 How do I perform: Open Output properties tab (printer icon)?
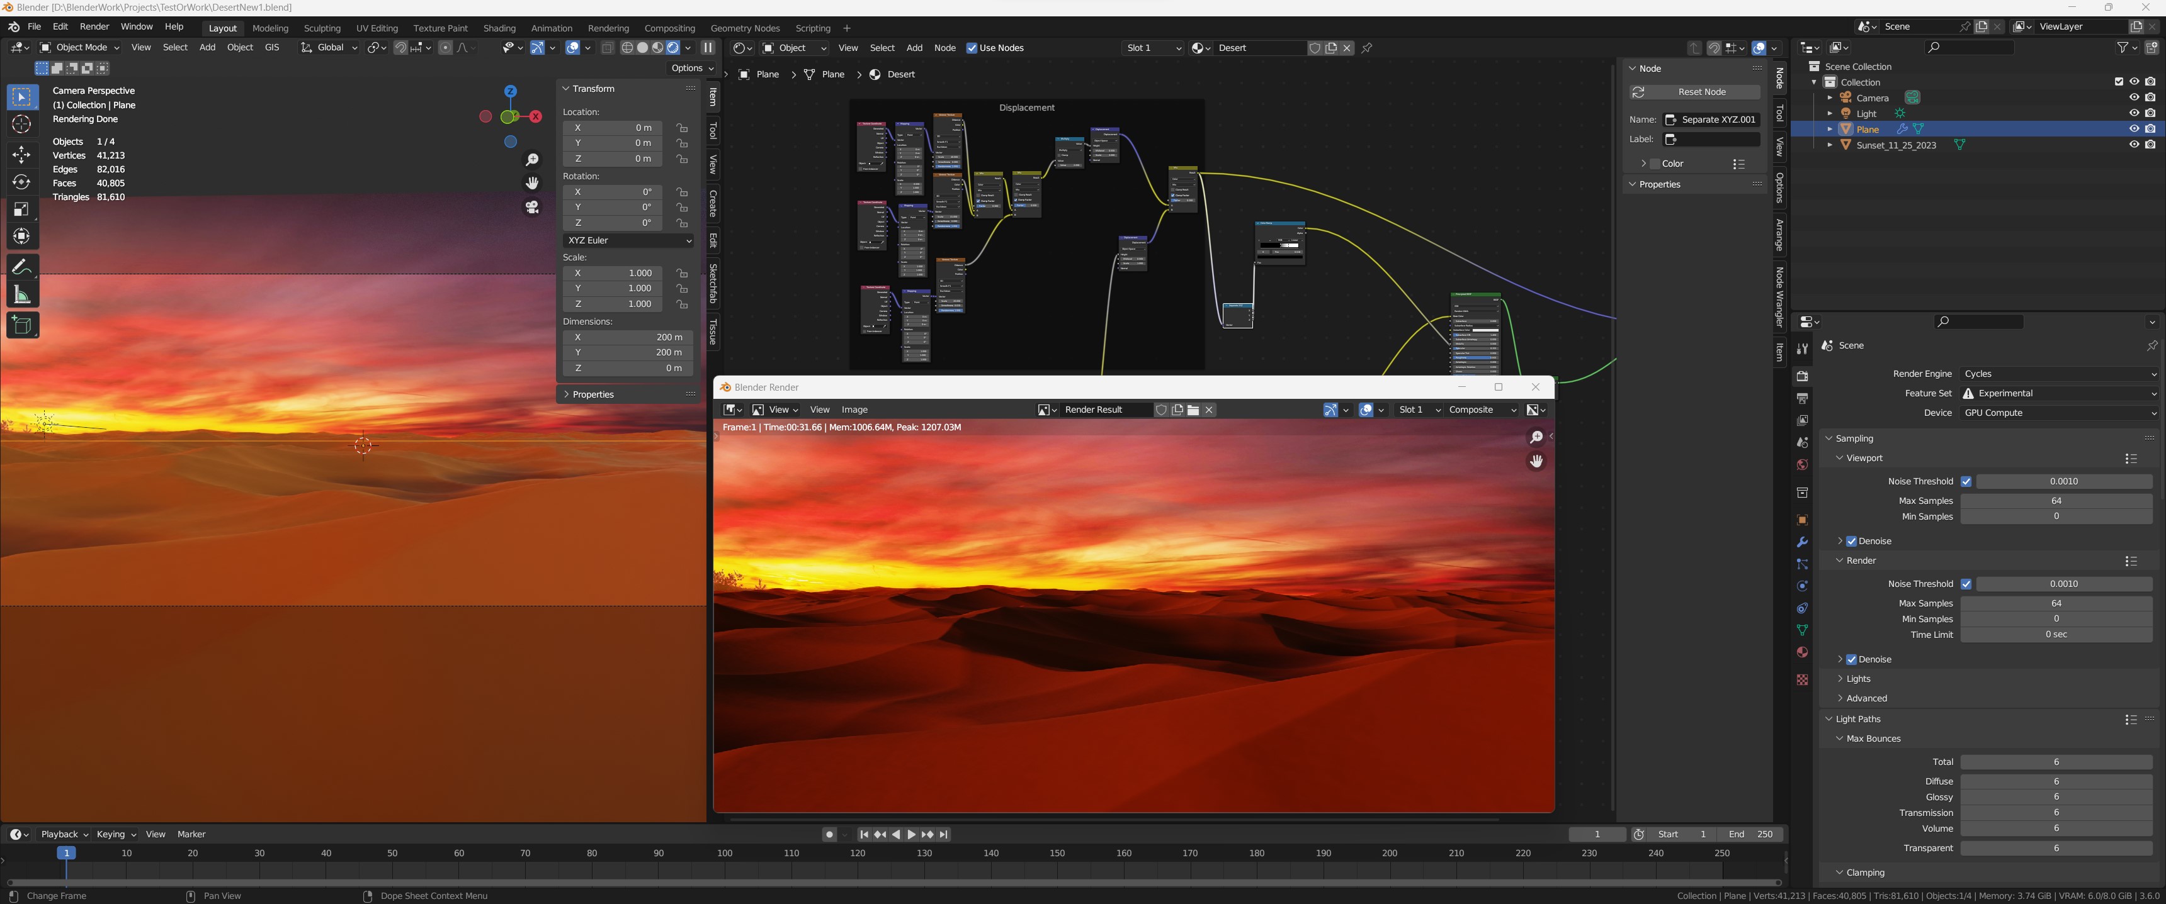1802,398
